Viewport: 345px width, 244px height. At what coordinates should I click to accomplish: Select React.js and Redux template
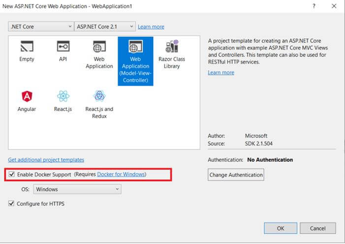(x=99, y=105)
